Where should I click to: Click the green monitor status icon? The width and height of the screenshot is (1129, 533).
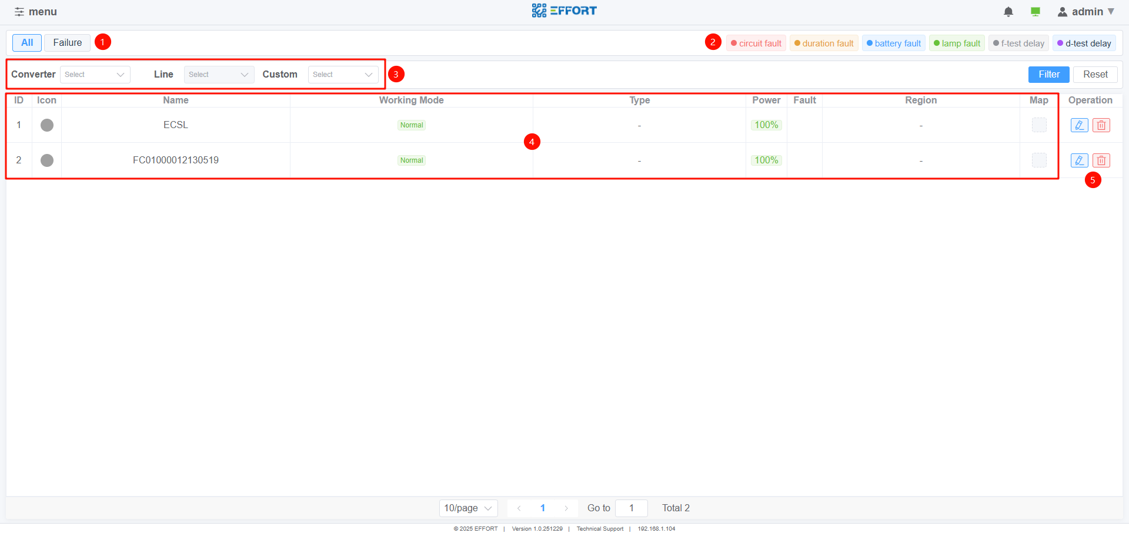(x=1036, y=12)
